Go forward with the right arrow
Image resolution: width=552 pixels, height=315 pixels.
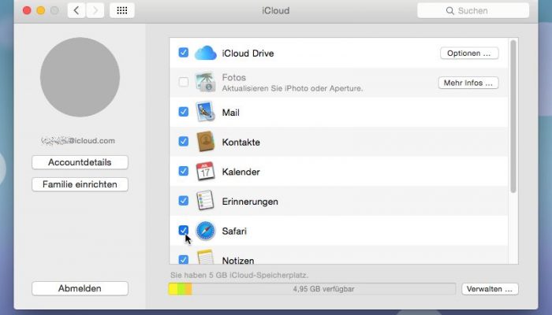[95, 10]
